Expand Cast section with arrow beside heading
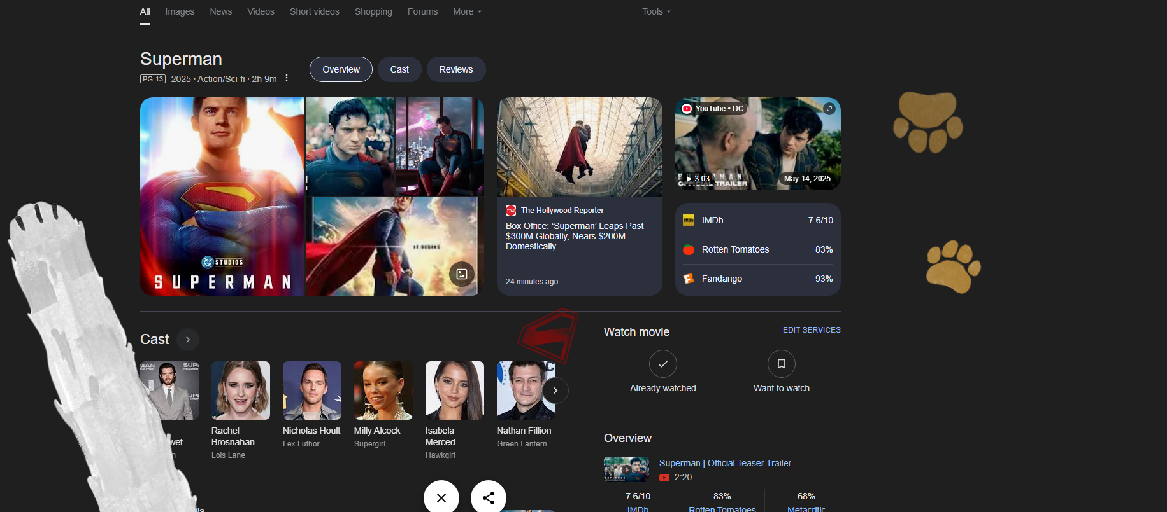Screen dimensions: 1167x512 pyautogui.click(x=188, y=340)
